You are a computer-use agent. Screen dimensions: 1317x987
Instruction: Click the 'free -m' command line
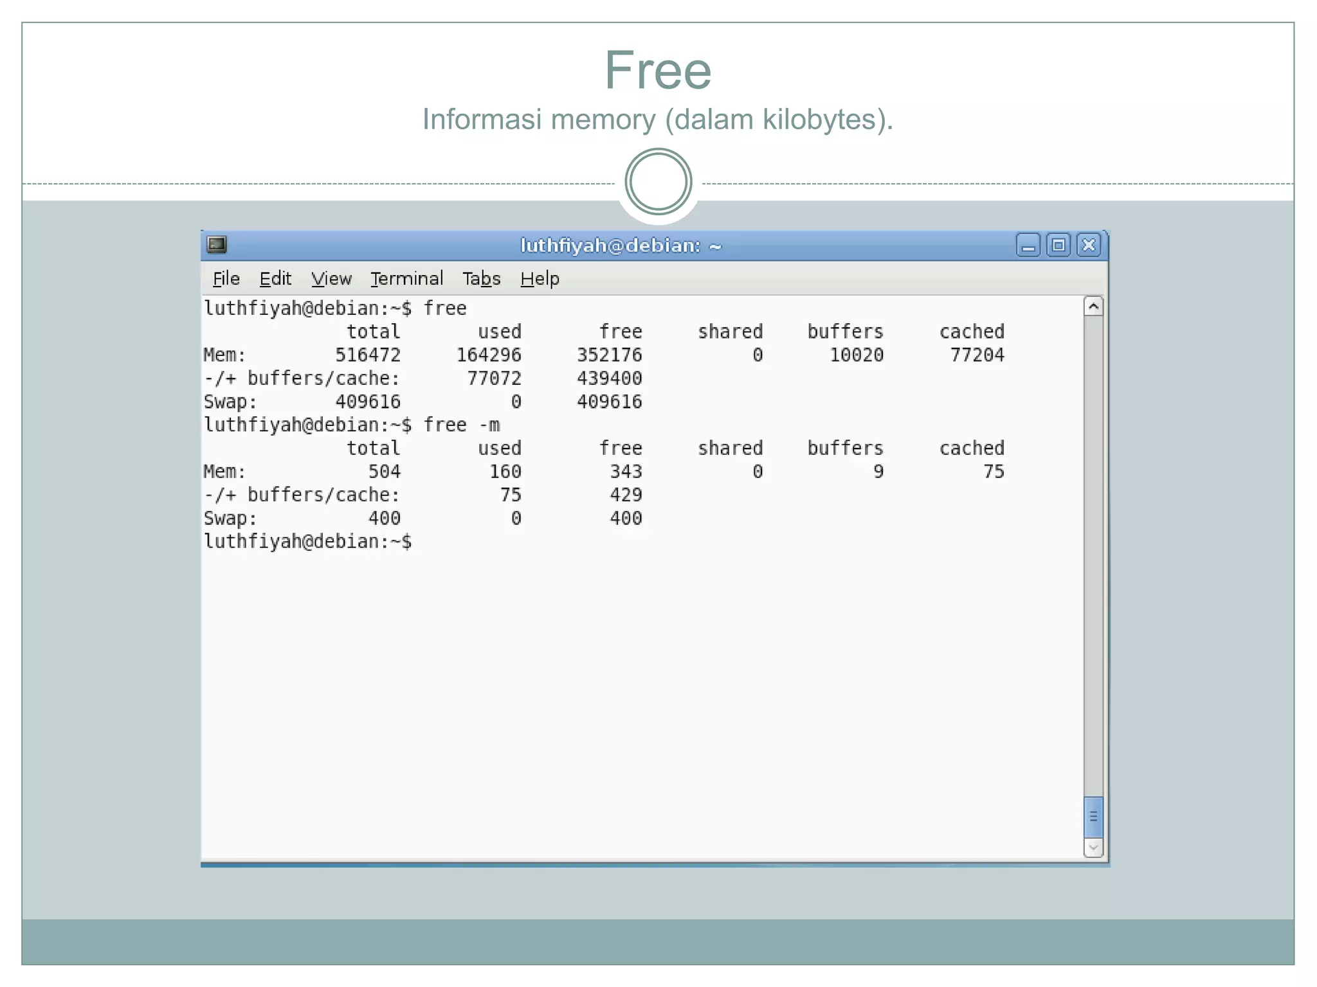352,425
